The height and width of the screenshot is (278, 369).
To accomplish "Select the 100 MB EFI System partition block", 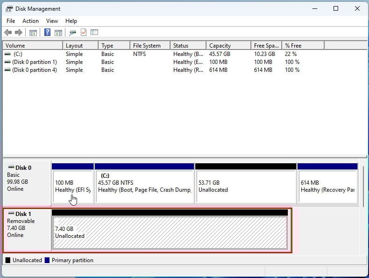I will coord(72,183).
